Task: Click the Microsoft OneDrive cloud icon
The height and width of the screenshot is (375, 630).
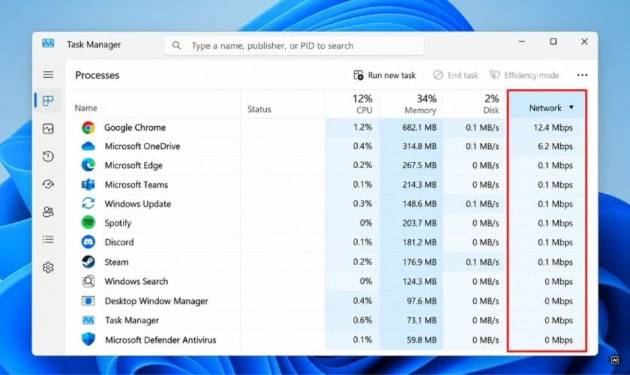Action: pos(88,146)
